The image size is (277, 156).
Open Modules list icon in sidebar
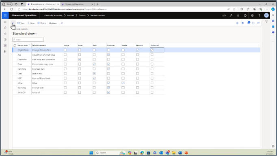coord(5,51)
